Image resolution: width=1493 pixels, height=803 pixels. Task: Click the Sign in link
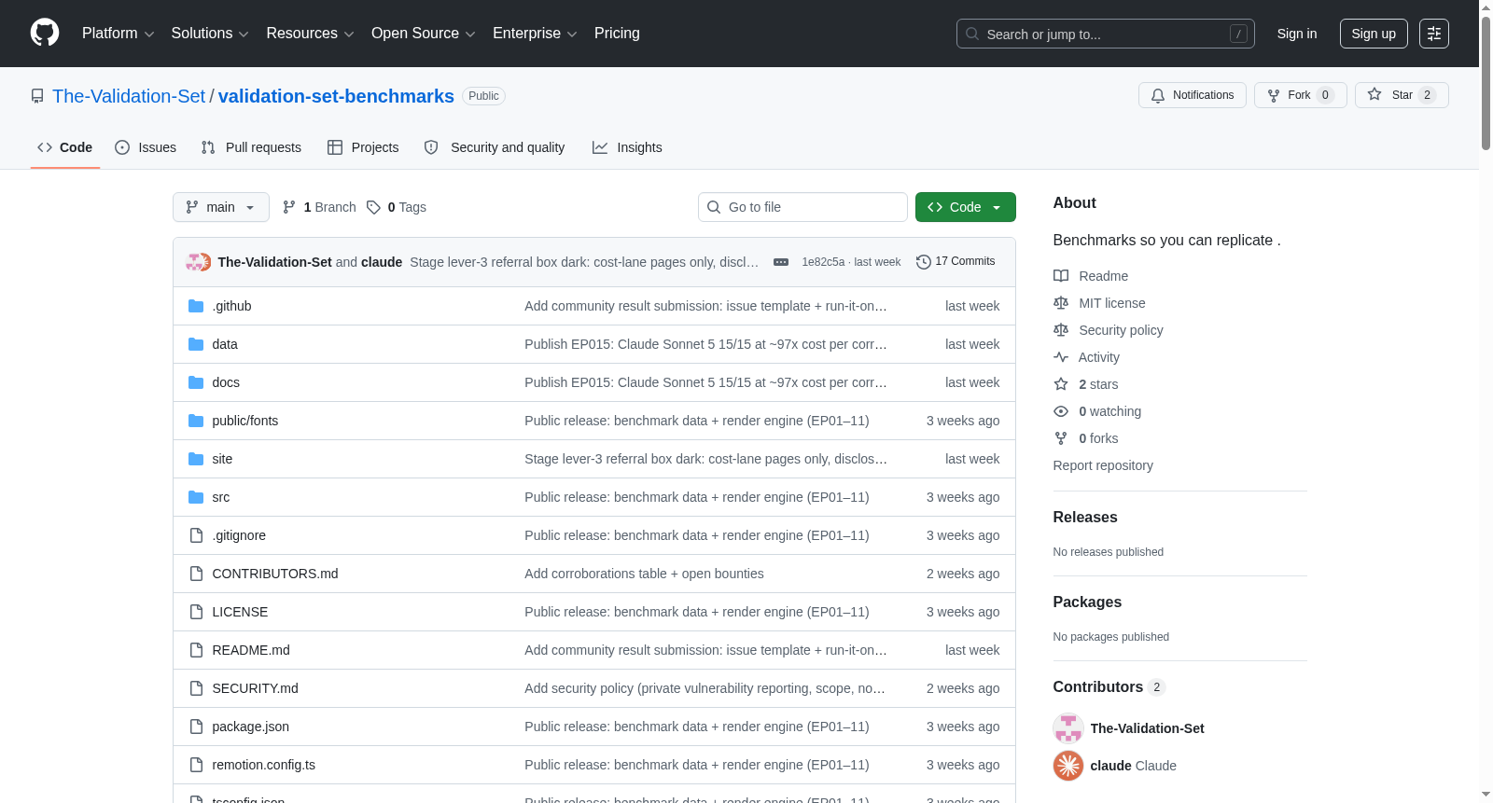pos(1297,34)
